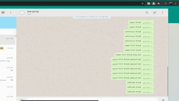Click the chat history scrollbar
179x101 pixels.
168,81
